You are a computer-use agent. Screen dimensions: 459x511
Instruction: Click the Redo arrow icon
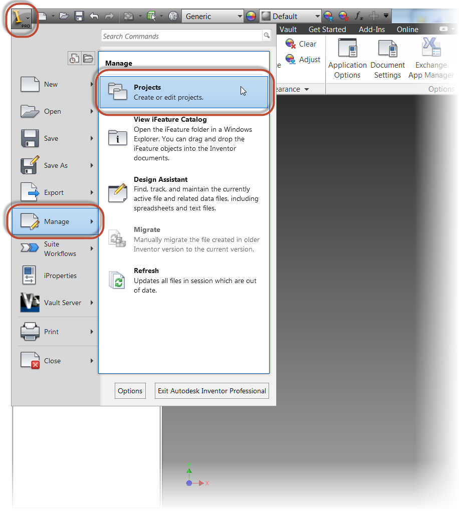(x=109, y=16)
